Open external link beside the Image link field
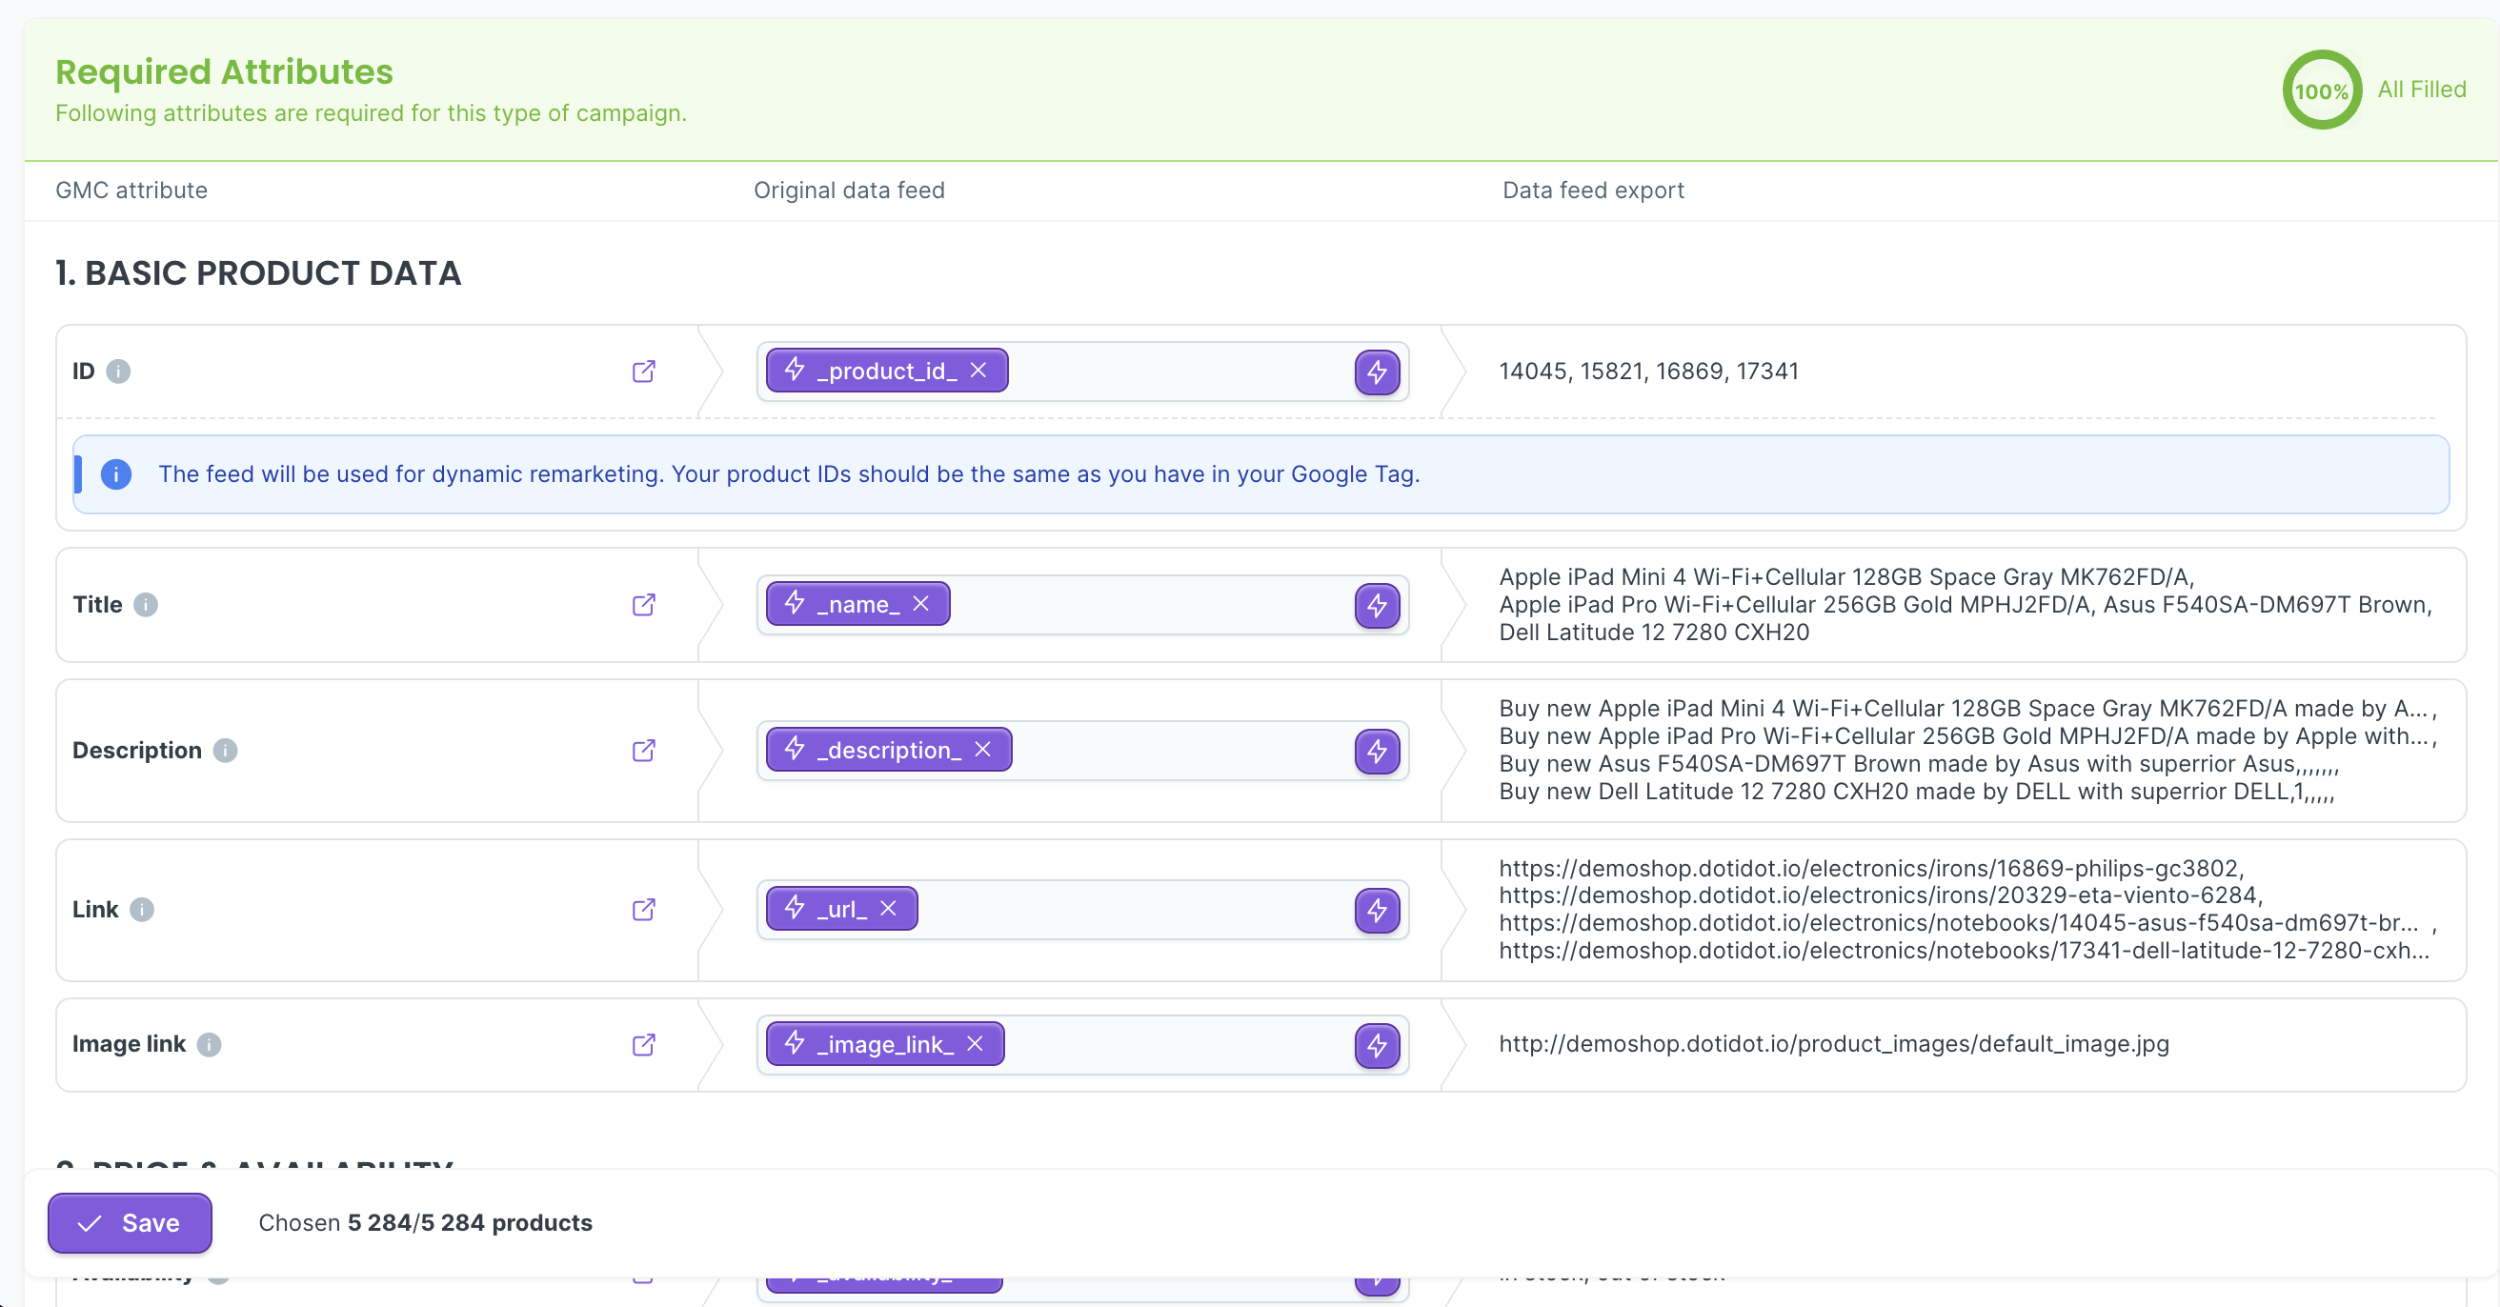The height and width of the screenshot is (1307, 2500). click(x=643, y=1045)
